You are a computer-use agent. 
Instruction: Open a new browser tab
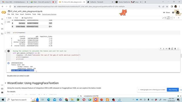click(x=145, y=2)
